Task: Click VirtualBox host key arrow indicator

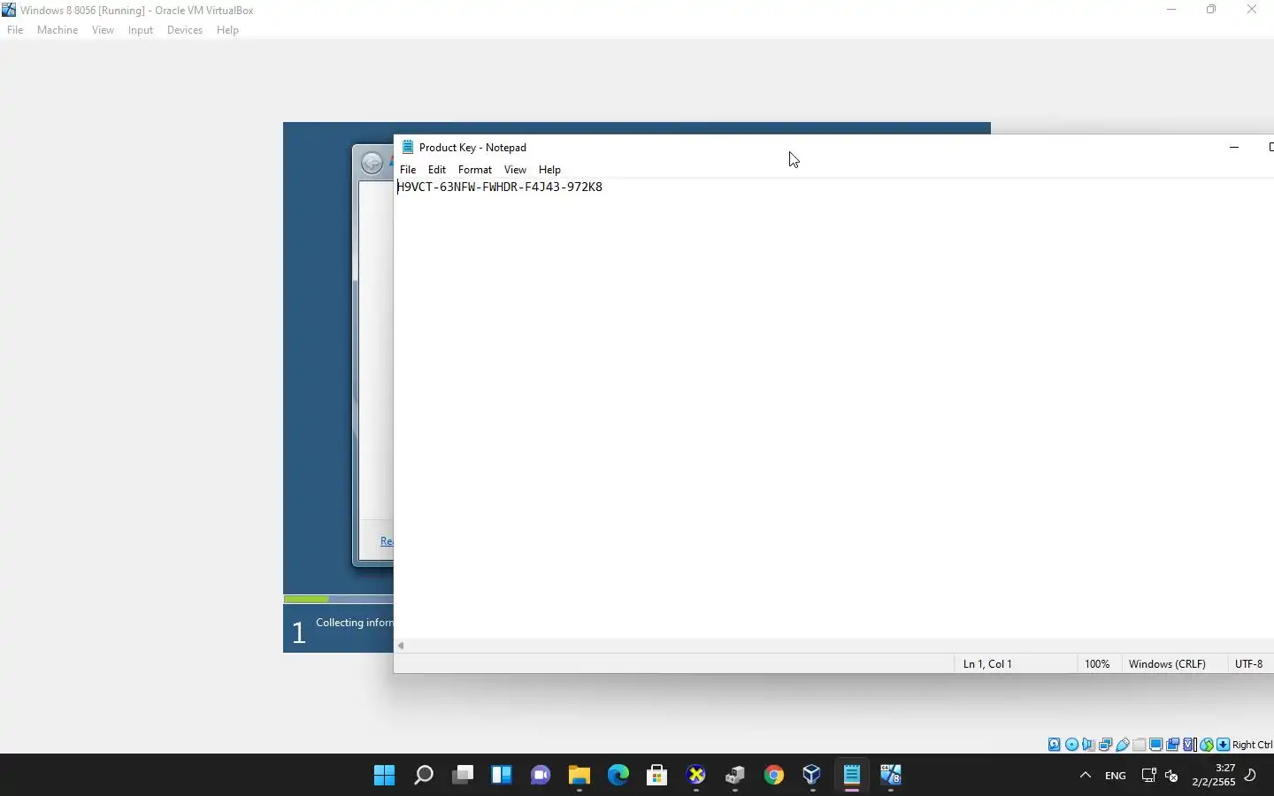Action: (1224, 745)
